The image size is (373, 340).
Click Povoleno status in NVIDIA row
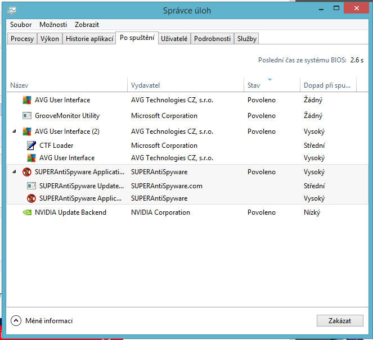(x=262, y=212)
